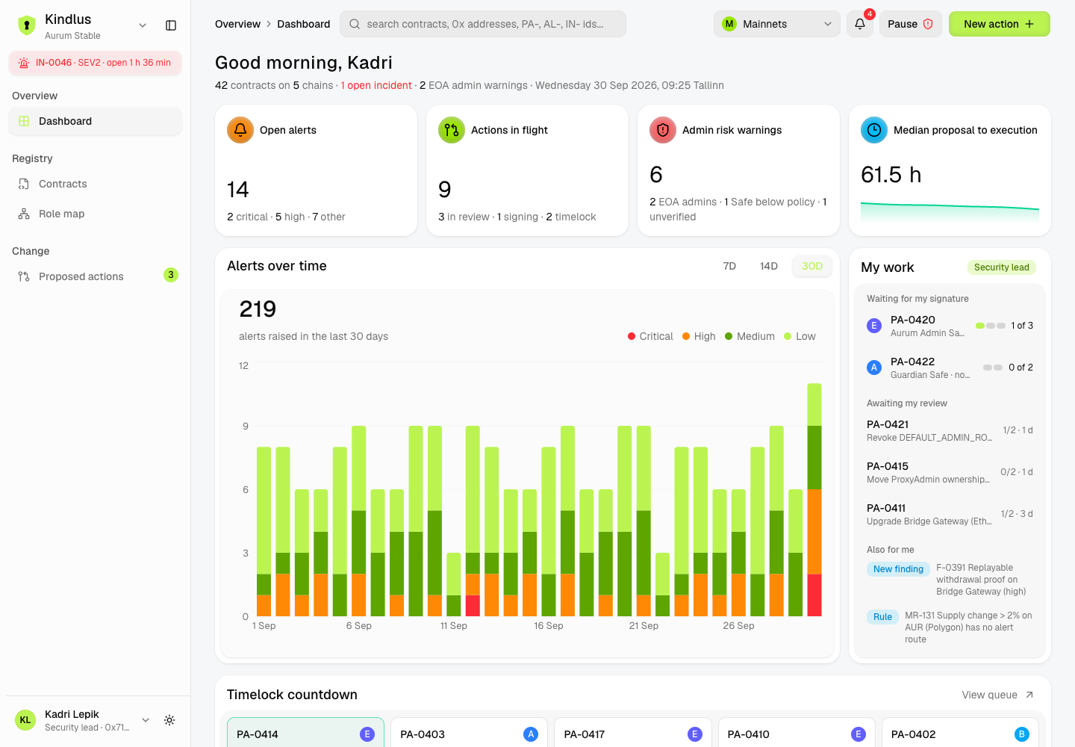Focus the contracts search field

tap(483, 24)
